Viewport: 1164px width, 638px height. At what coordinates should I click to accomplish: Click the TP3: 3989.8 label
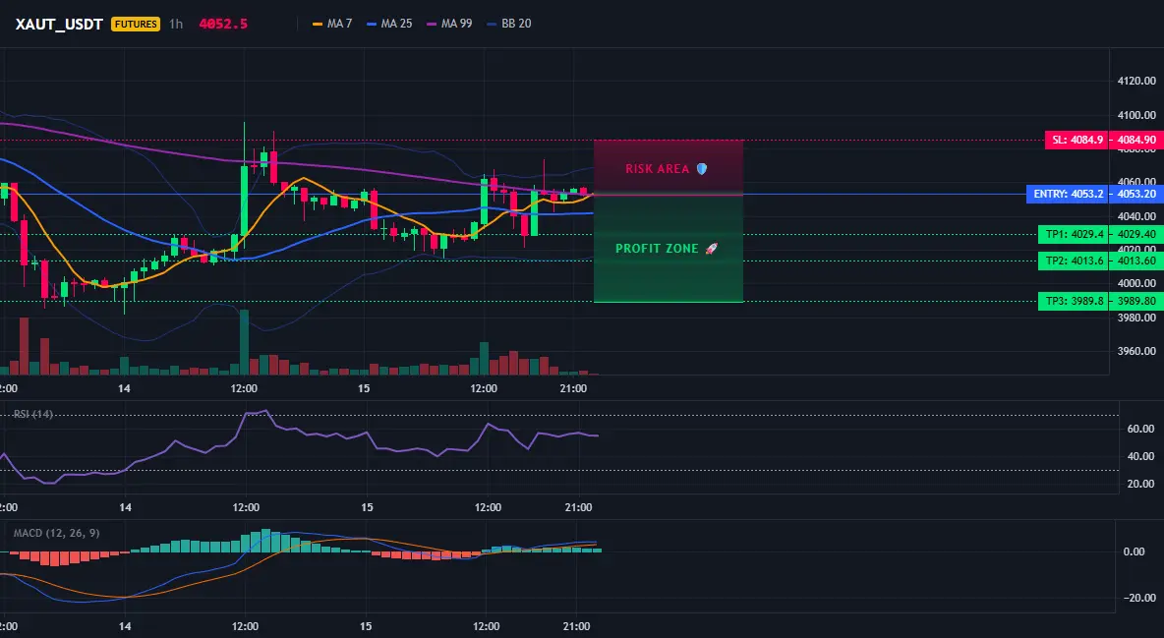coord(1074,302)
